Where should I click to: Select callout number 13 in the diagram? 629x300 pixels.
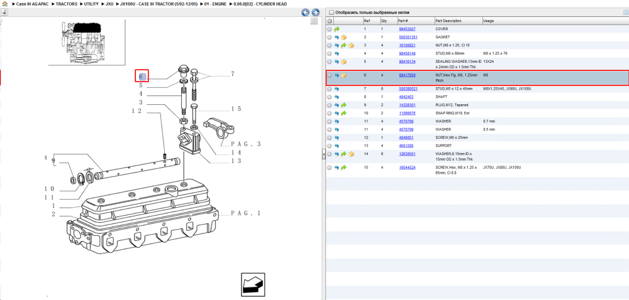click(x=235, y=161)
